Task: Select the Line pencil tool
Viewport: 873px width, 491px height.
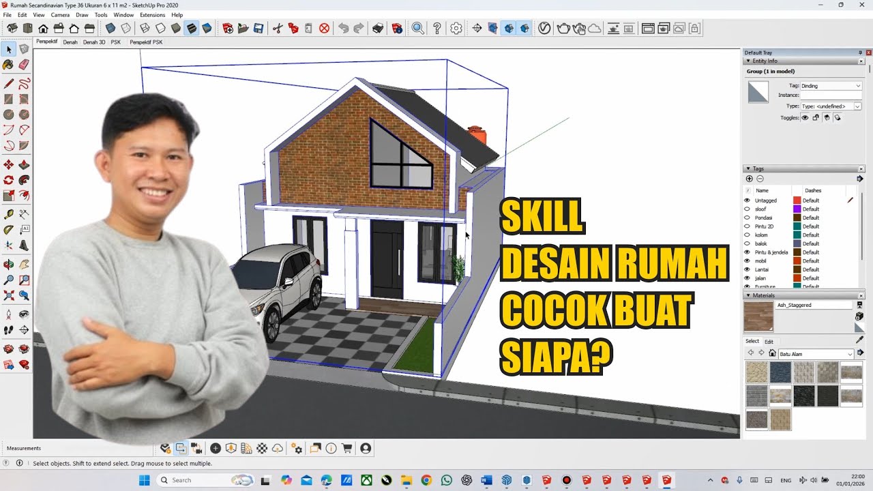Action: point(9,84)
